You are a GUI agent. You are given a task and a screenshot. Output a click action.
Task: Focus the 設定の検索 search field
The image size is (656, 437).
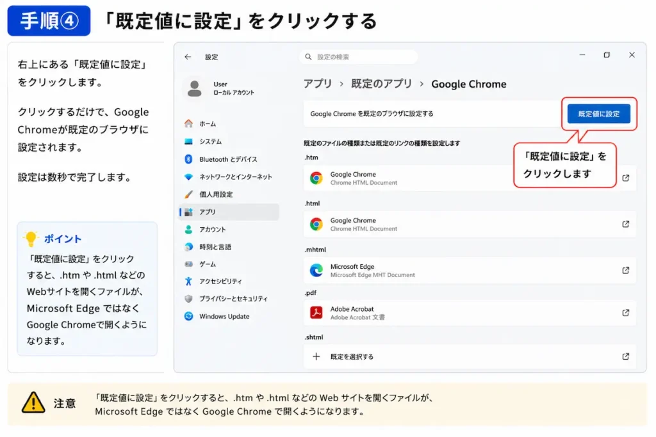358,57
